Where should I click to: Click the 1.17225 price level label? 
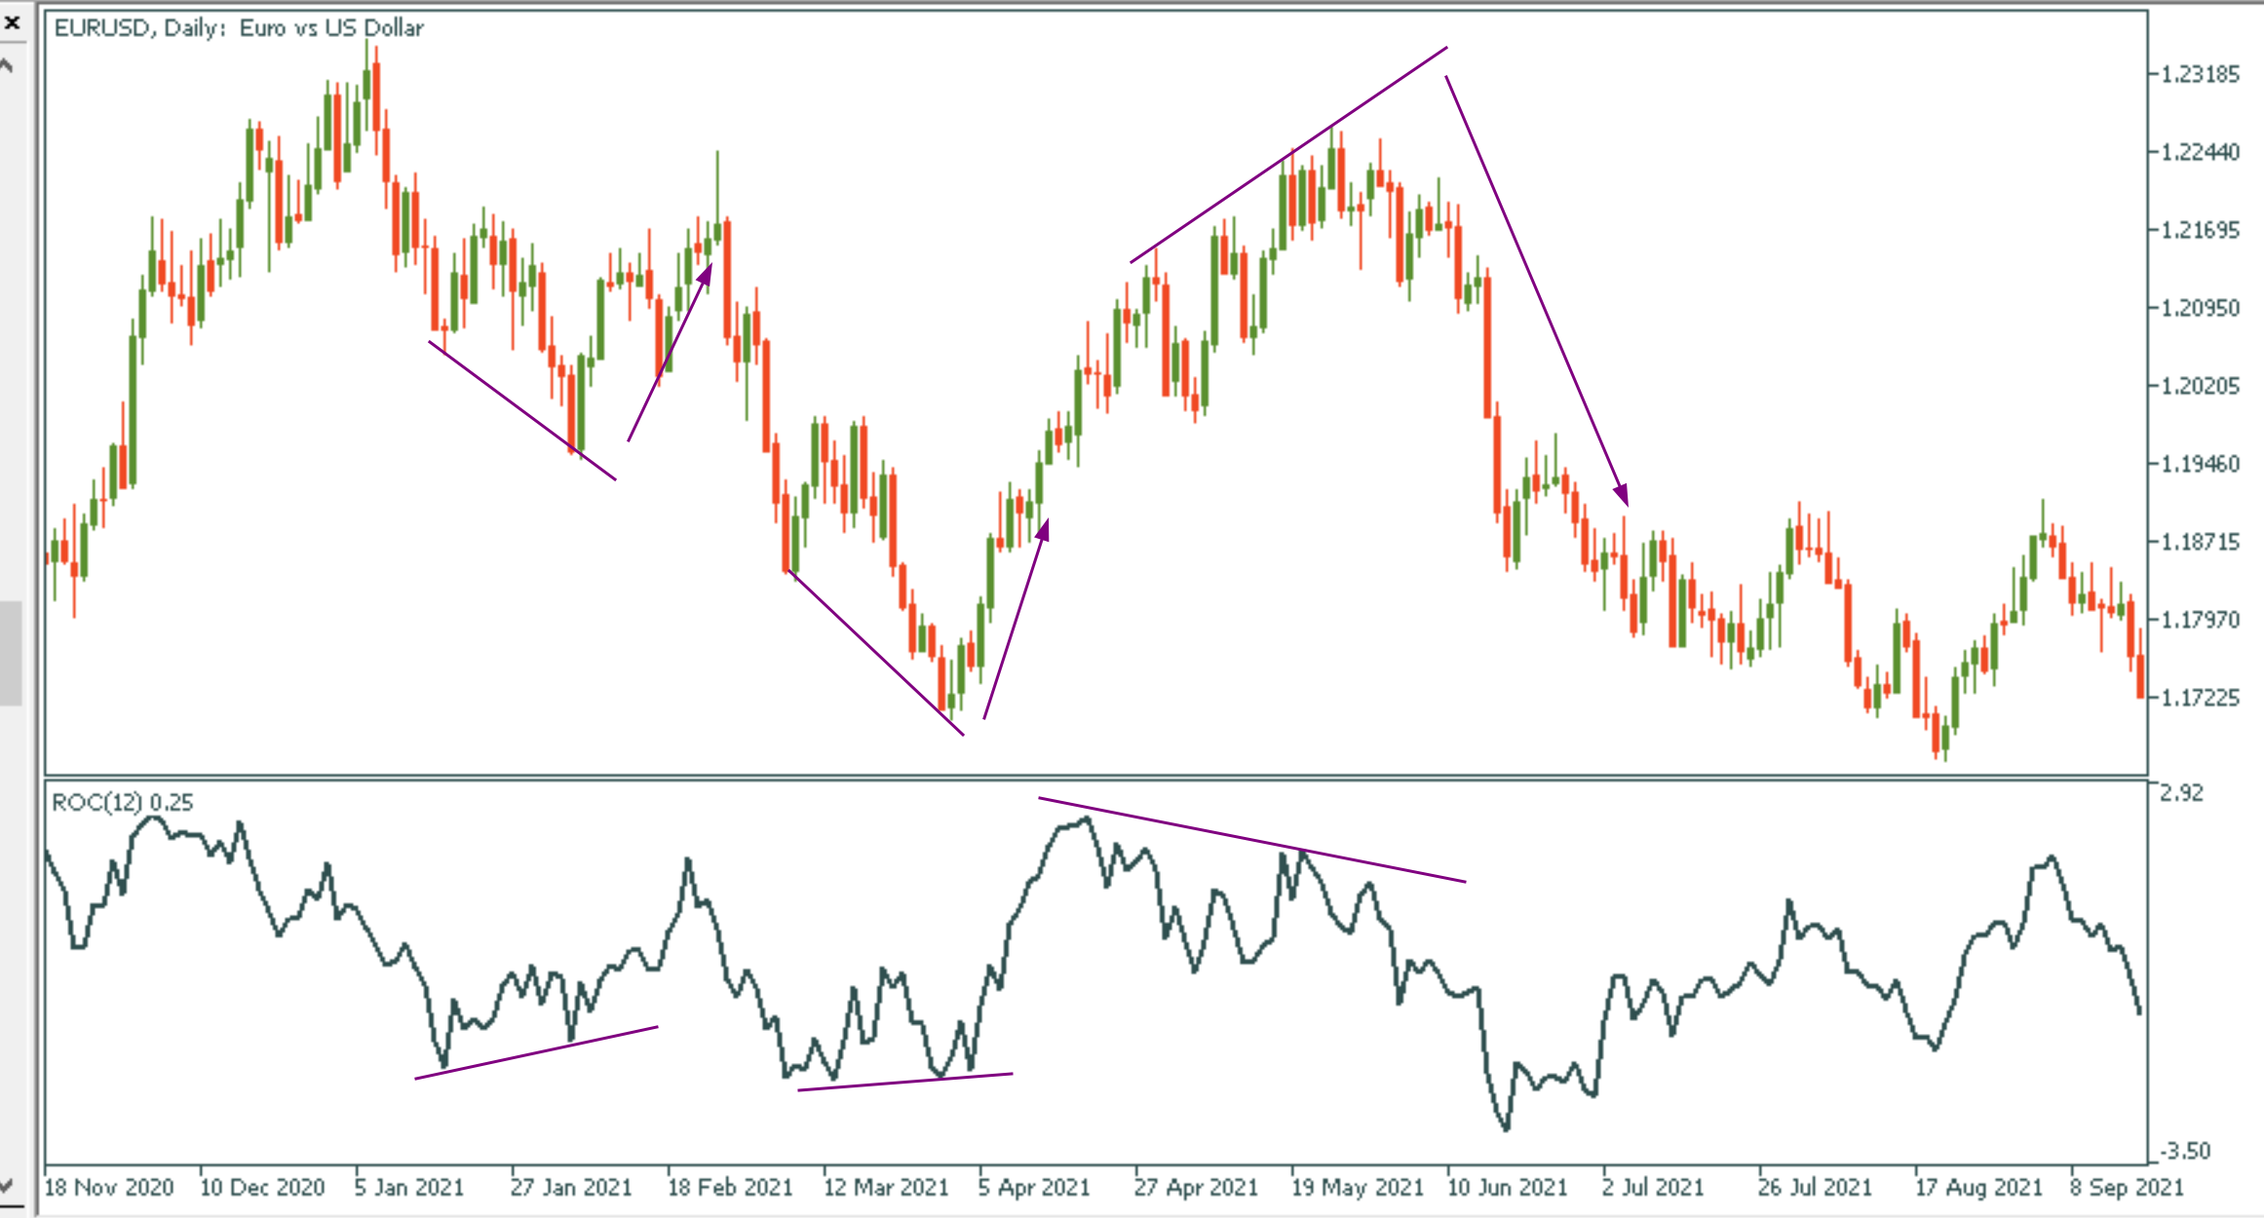point(2201,698)
